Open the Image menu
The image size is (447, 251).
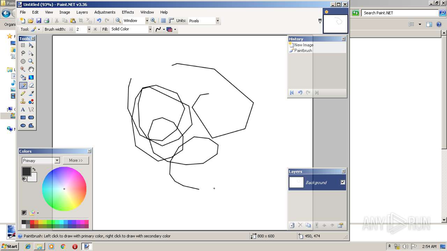[x=65, y=12]
